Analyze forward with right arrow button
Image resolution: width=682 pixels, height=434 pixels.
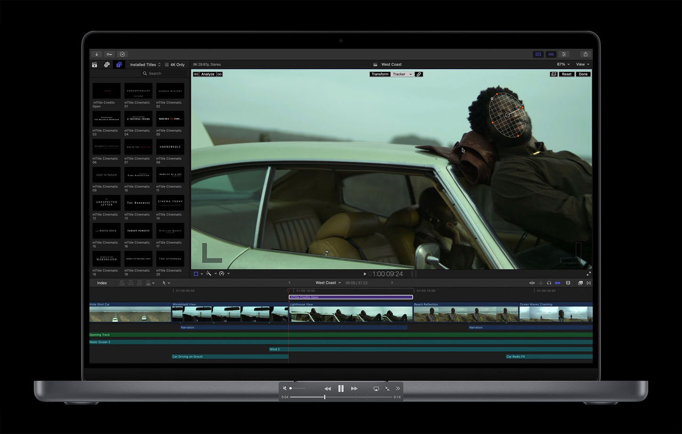[x=220, y=74]
